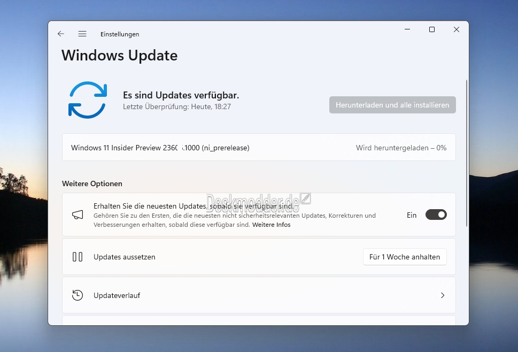Click the pause icon beside Updates aussetzen

[78, 257]
